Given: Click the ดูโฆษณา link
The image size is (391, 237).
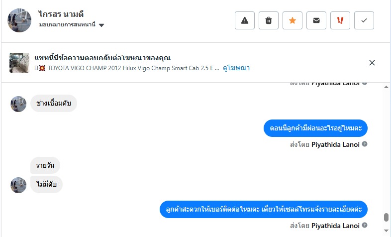Looking at the screenshot, I should coord(236,68).
